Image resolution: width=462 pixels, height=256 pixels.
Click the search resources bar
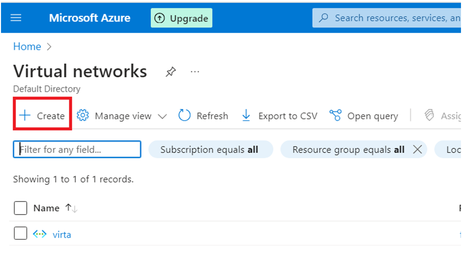(394, 18)
